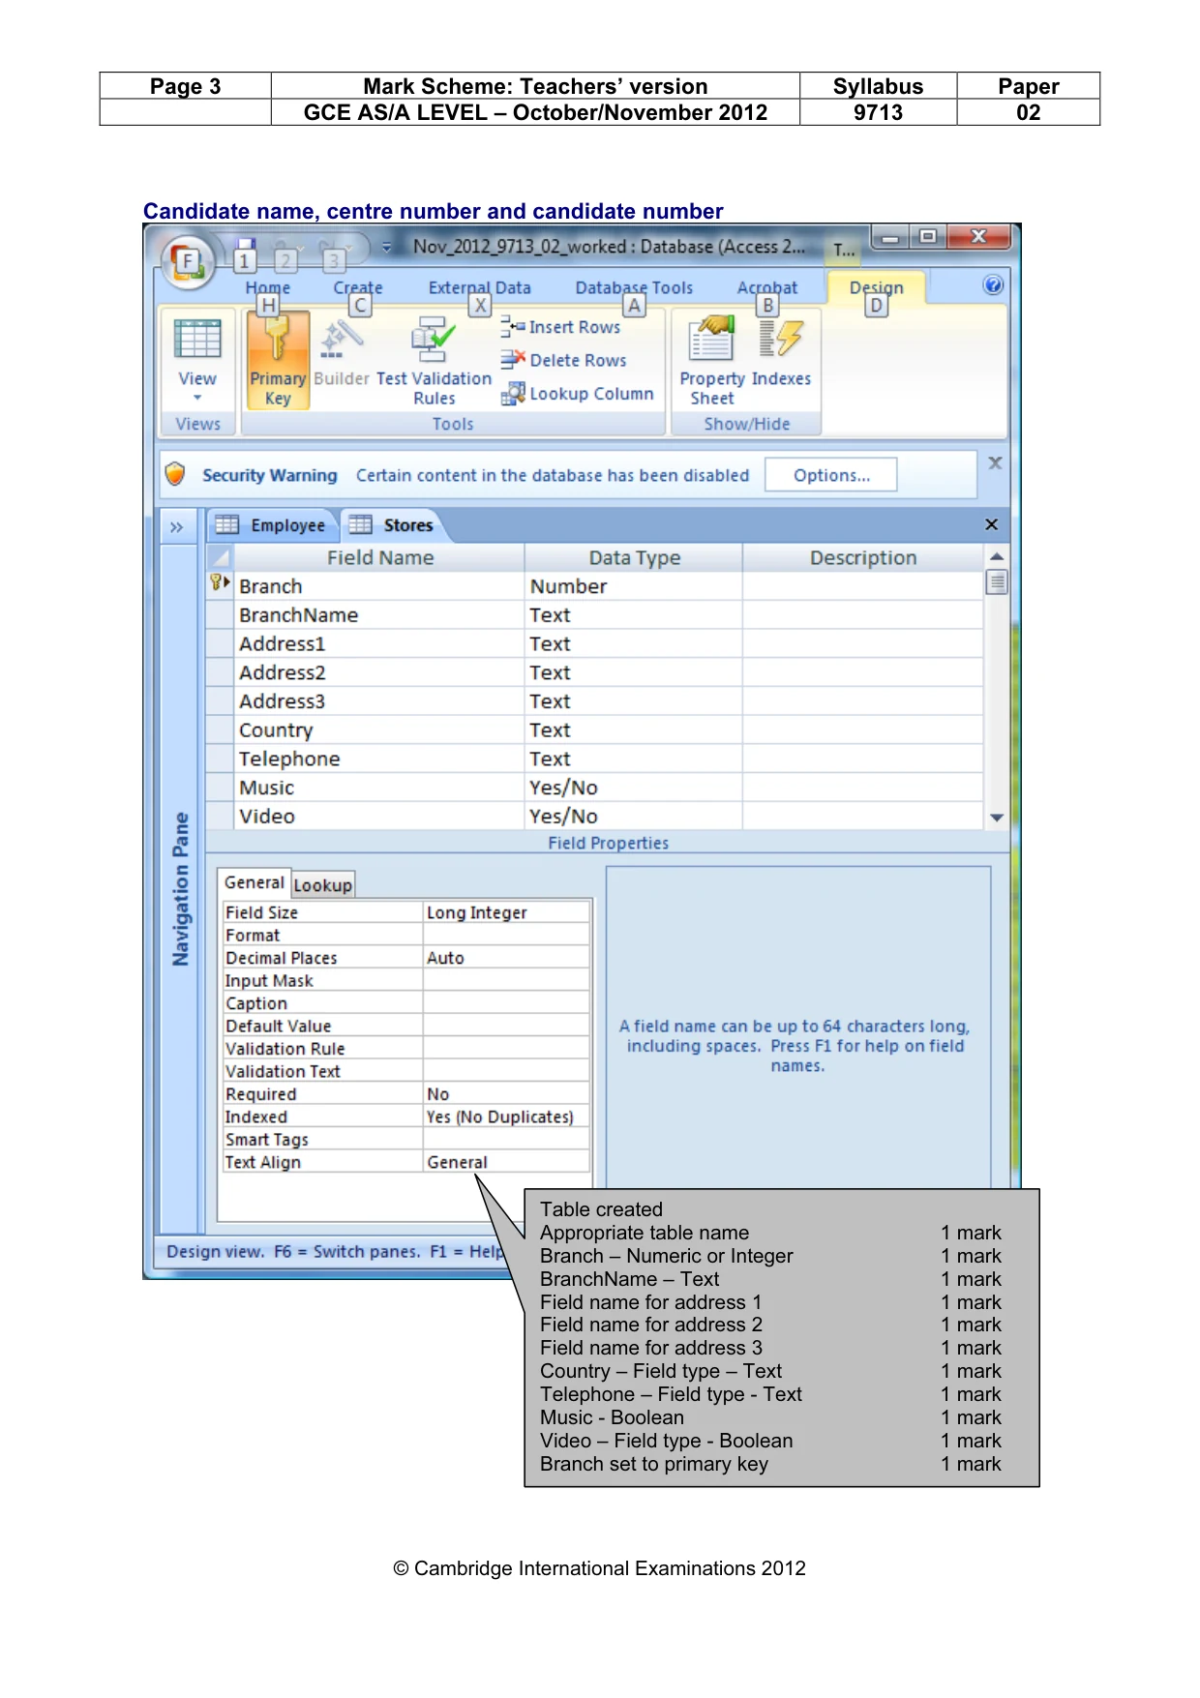
Task: Dismiss the Security Warning bar
Action: pyautogui.click(x=995, y=462)
